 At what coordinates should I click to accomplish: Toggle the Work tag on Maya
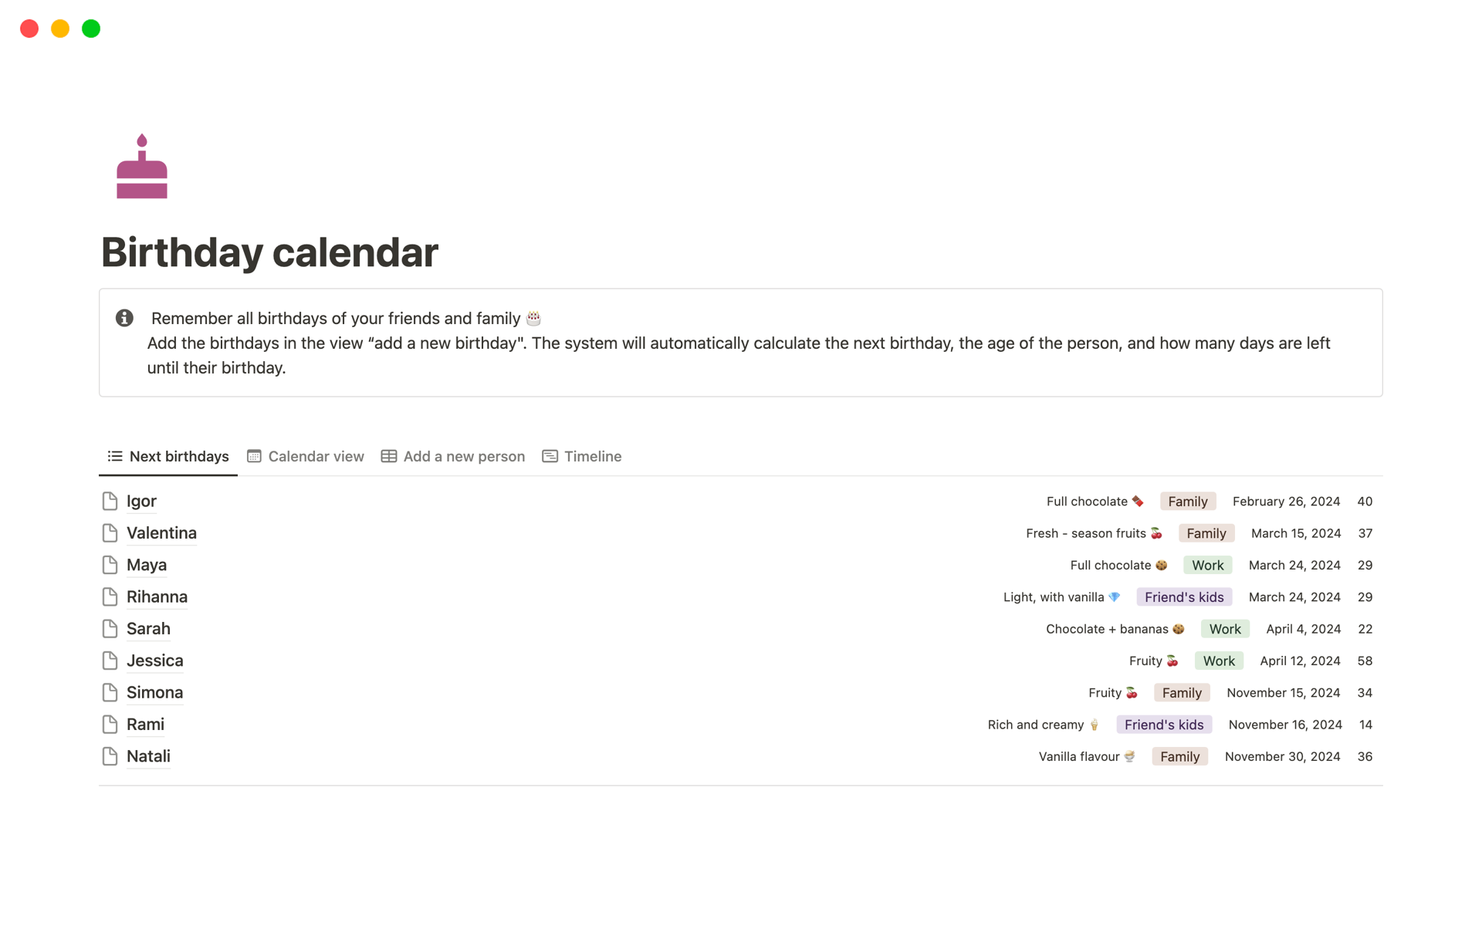(x=1206, y=564)
